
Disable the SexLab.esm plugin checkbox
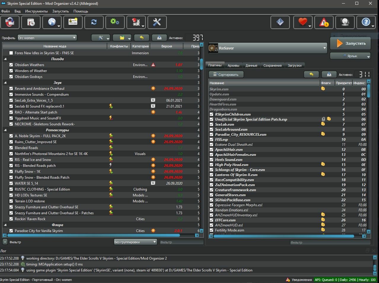coord(212,124)
